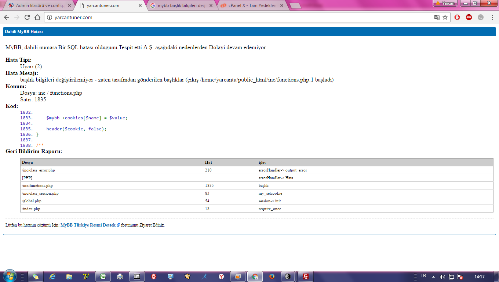
Task: Bookmark this page with the star
Action: [x=445, y=17]
